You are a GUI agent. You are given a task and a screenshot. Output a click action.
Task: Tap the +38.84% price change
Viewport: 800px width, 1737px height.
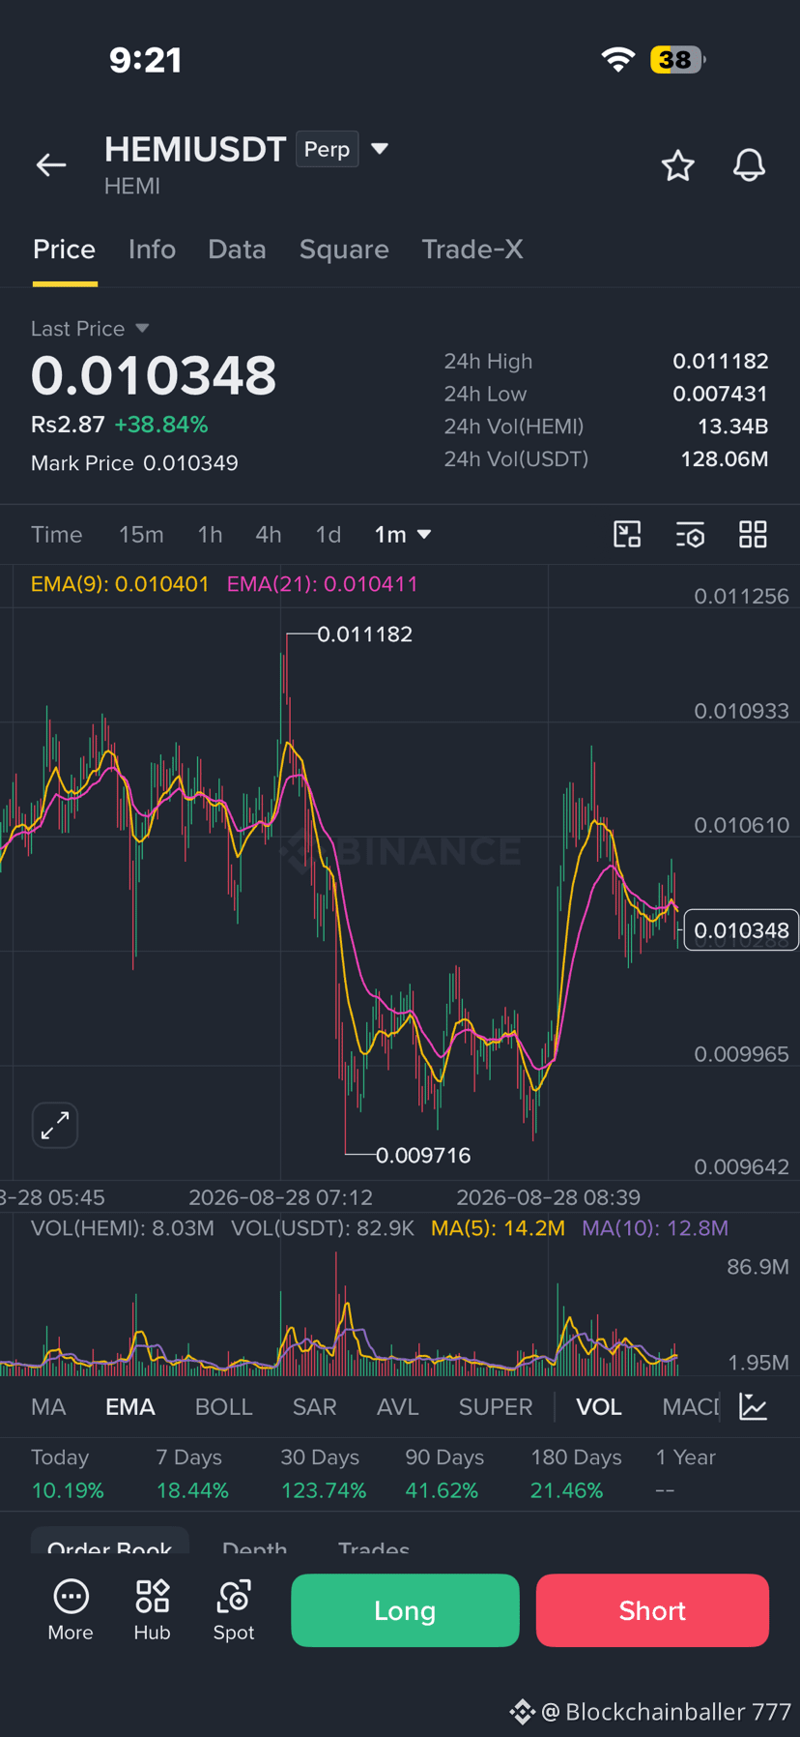(161, 425)
